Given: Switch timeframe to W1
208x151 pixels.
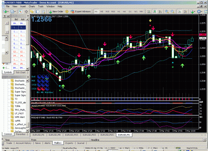Looking at the screenshot, I should [136, 12].
